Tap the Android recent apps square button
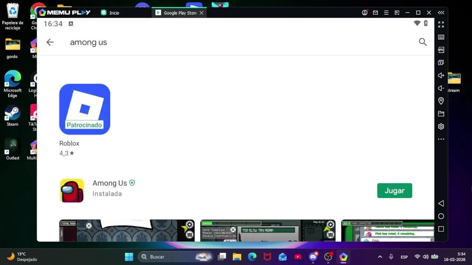 [441, 229]
